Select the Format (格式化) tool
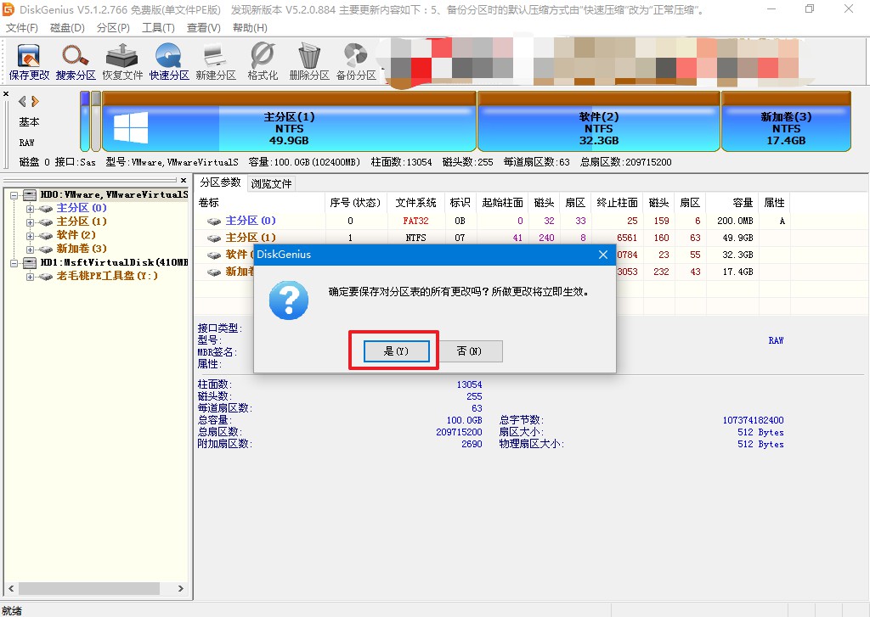 coord(262,62)
